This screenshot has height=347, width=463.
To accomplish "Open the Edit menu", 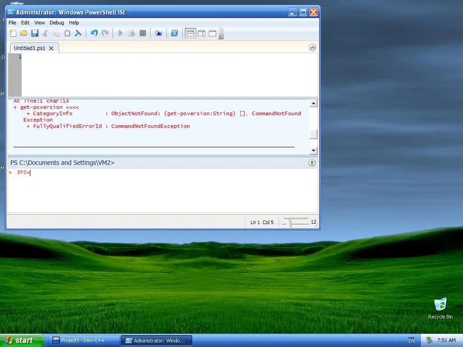I will pyautogui.click(x=25, y=23).
